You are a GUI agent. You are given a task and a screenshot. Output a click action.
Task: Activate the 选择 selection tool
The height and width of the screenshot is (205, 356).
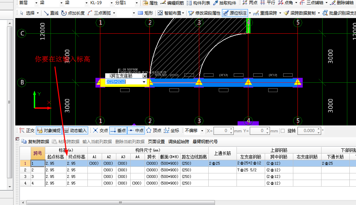(x=27, y=13)
